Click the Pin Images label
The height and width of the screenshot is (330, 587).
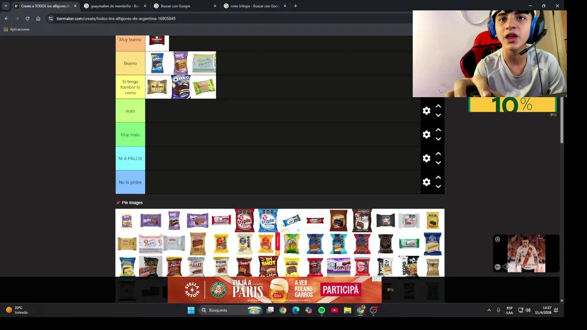click(132, 203)
